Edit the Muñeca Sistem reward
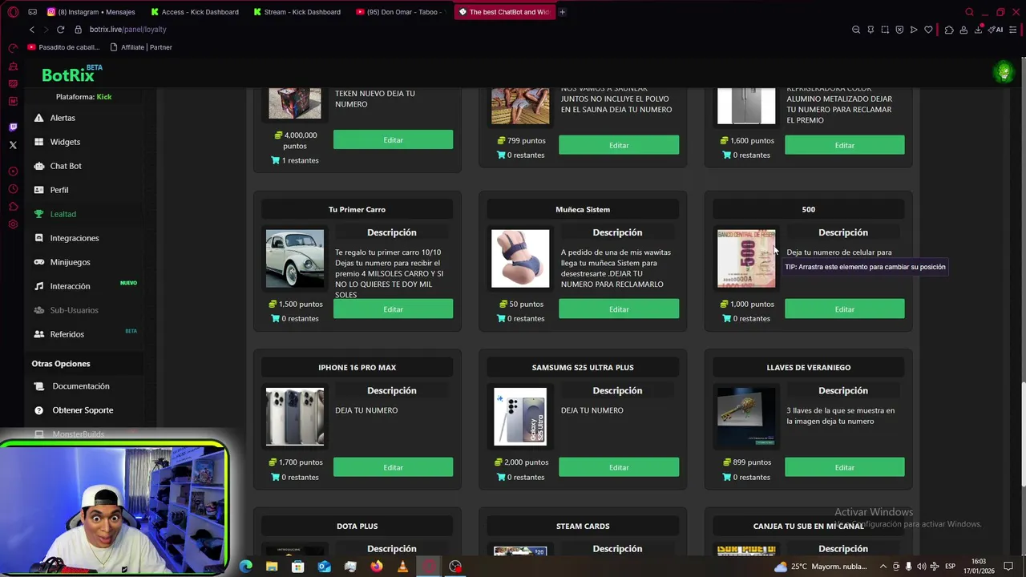 click(619, 309)
